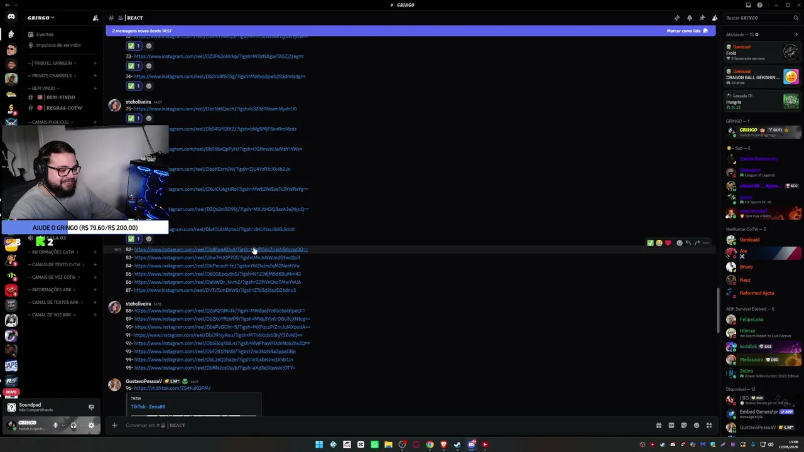
Task: Open the Soundpad activity share icon
Action: 91,407
